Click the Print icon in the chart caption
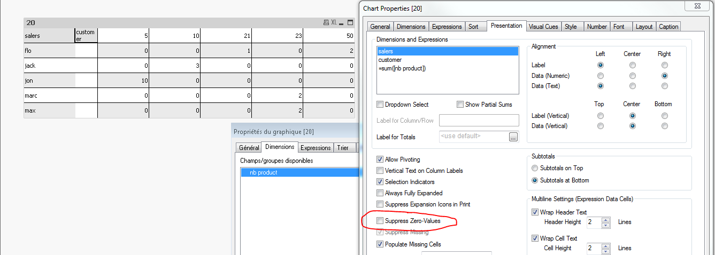Image resolution: width=715 pixels, height=255 pixels. [326, 23]
